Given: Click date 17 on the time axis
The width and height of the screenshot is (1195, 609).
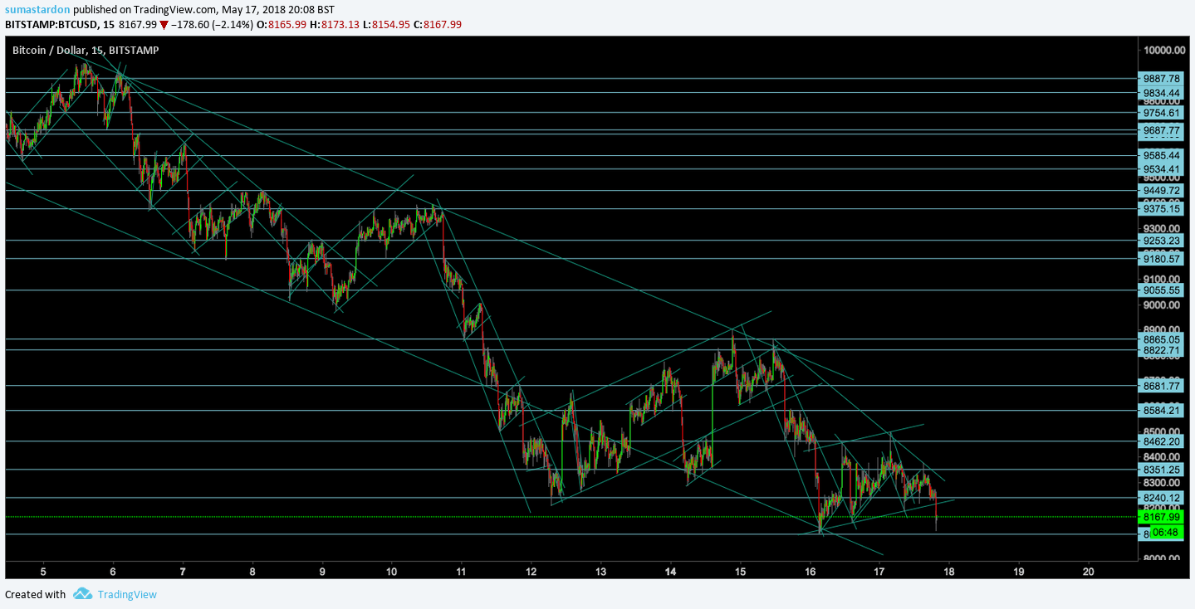Looking at the screenshot, I should coord(880,571).
